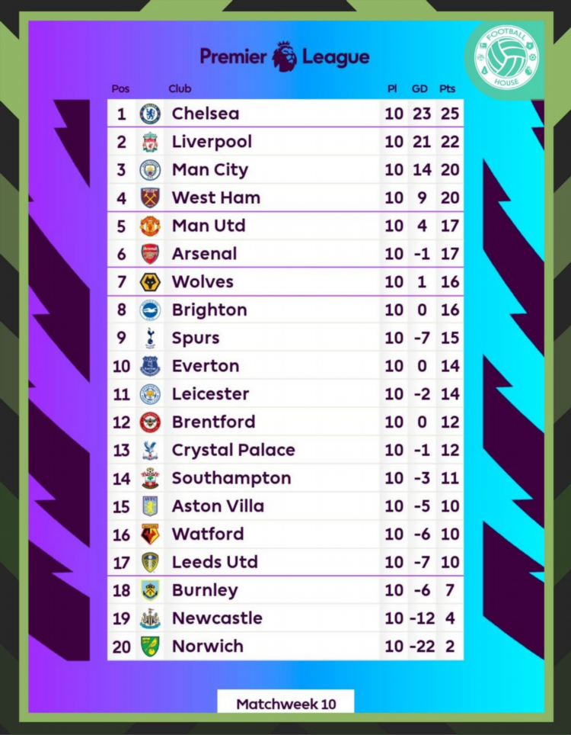Select the Norwich City badge

click(150, 647)
